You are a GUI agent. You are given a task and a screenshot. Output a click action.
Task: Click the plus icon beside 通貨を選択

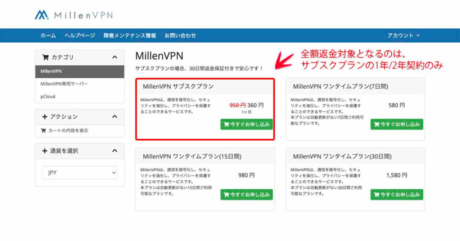(44, 151)
